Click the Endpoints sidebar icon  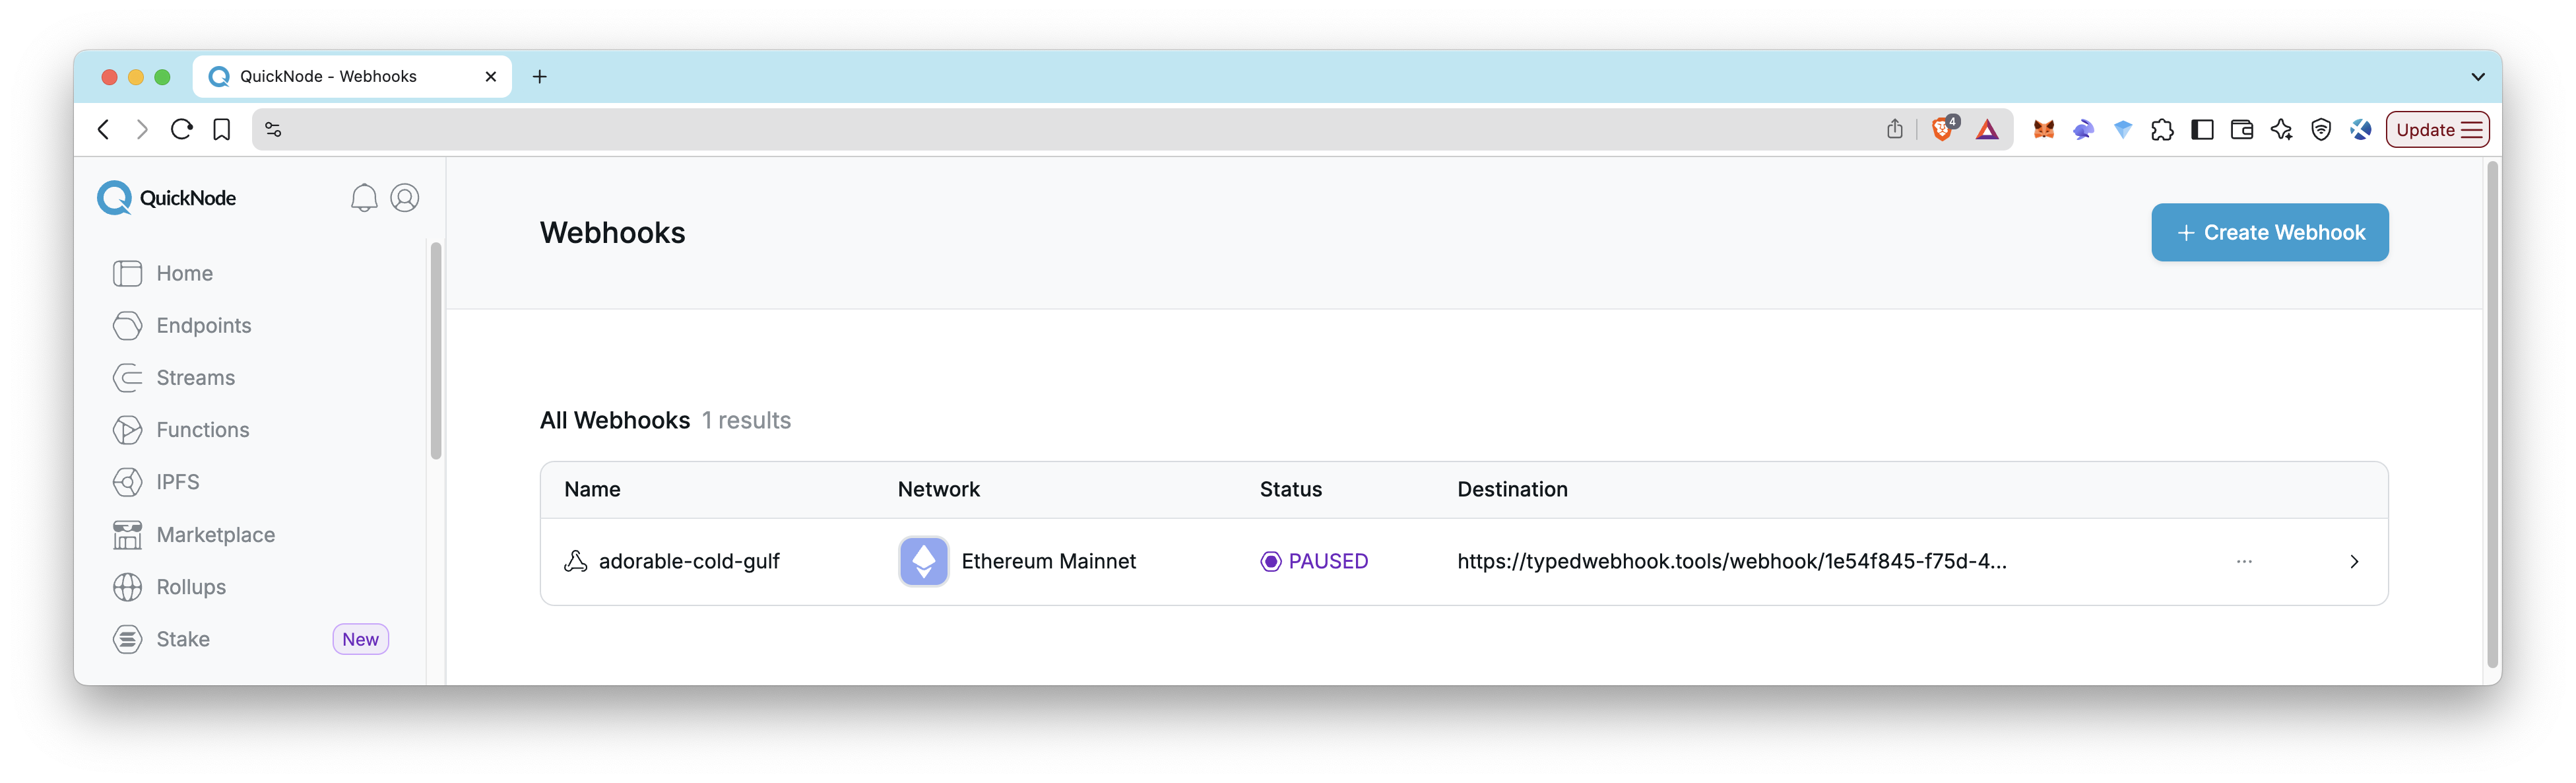pyautogui.click(x=127, y=325)
